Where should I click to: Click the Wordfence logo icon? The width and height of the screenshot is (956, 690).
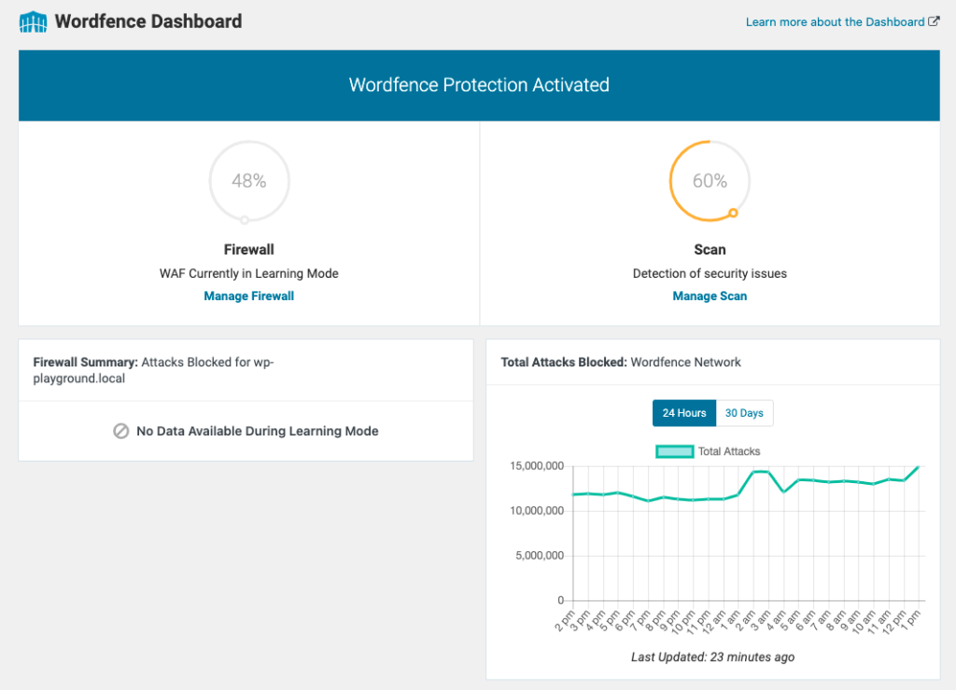pos(34,21)
